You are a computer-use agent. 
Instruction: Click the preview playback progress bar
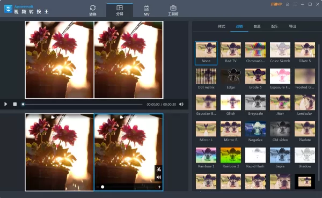point(82,104)
